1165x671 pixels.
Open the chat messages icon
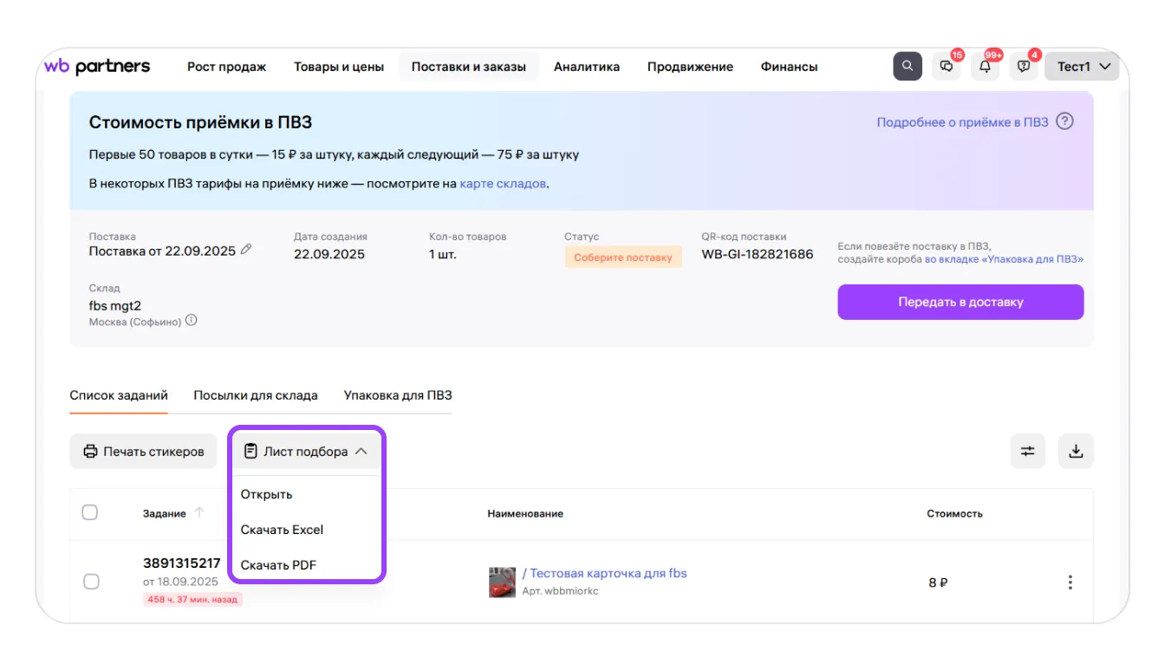[x=947, y=67]
